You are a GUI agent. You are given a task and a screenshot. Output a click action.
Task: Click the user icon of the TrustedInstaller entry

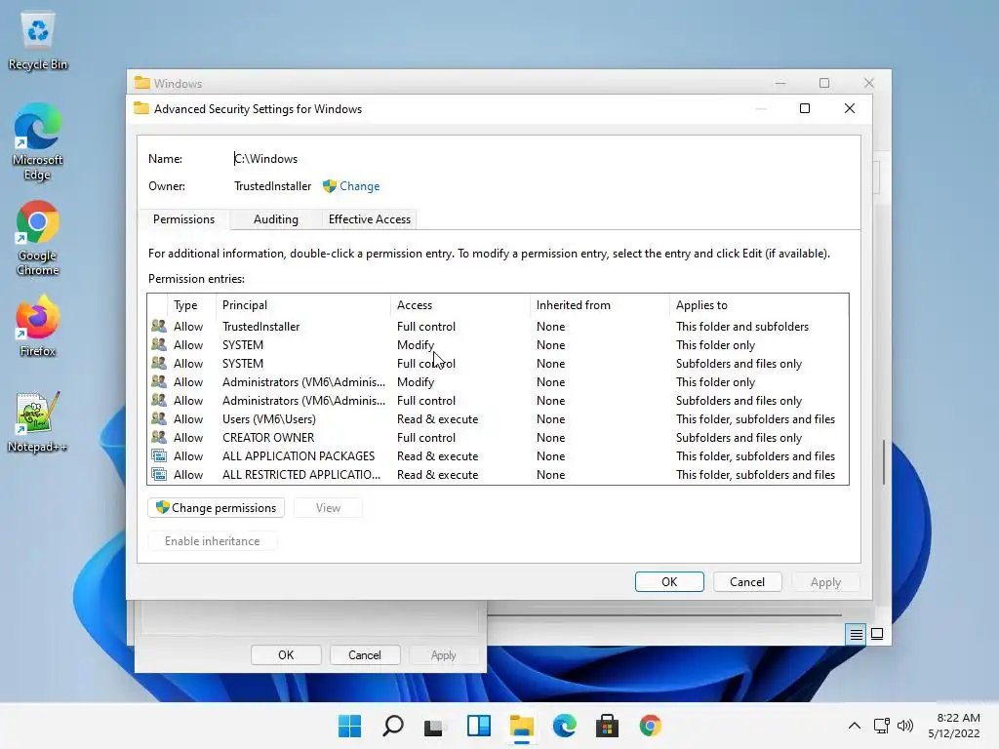(159, 326)
